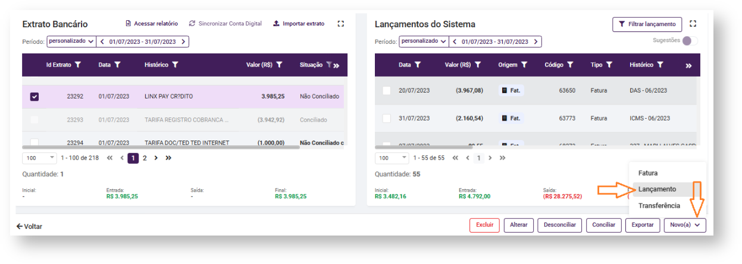Screen dimensions: 742x264
Task: Show more columns in Lançamentos table
Action: pyautogui.click(x=688, y=65)
